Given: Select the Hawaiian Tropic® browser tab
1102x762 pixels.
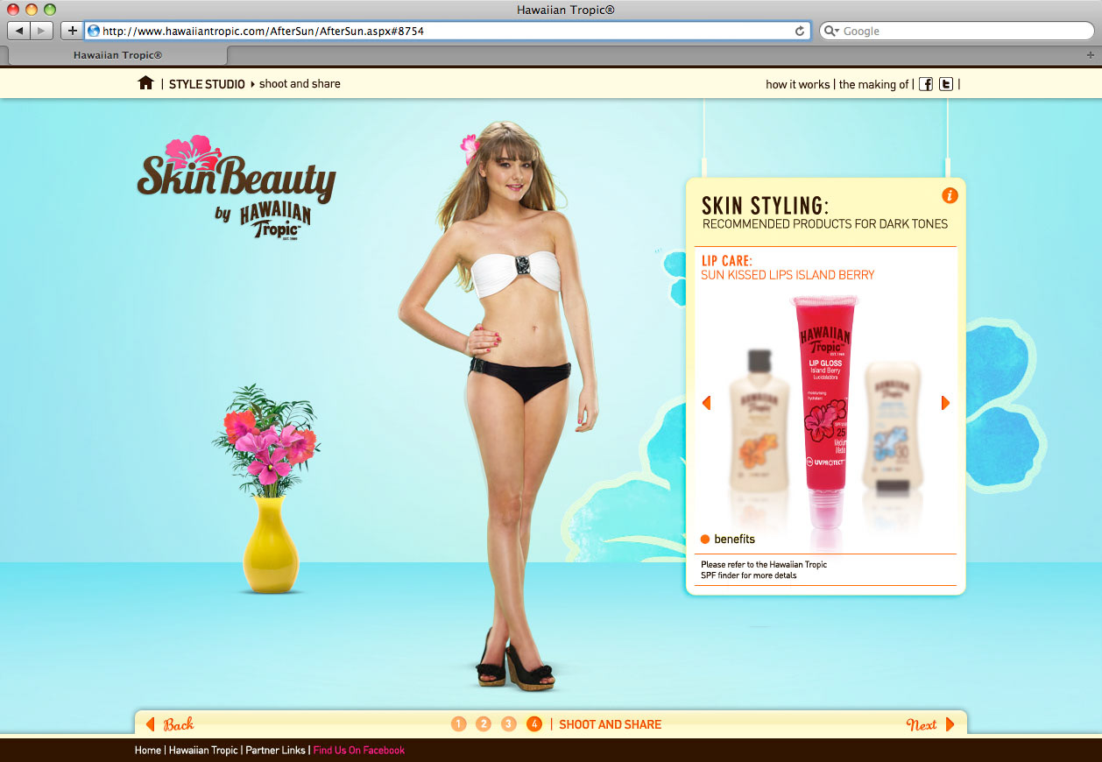Looking at the screenshot, I should [117, 55].
